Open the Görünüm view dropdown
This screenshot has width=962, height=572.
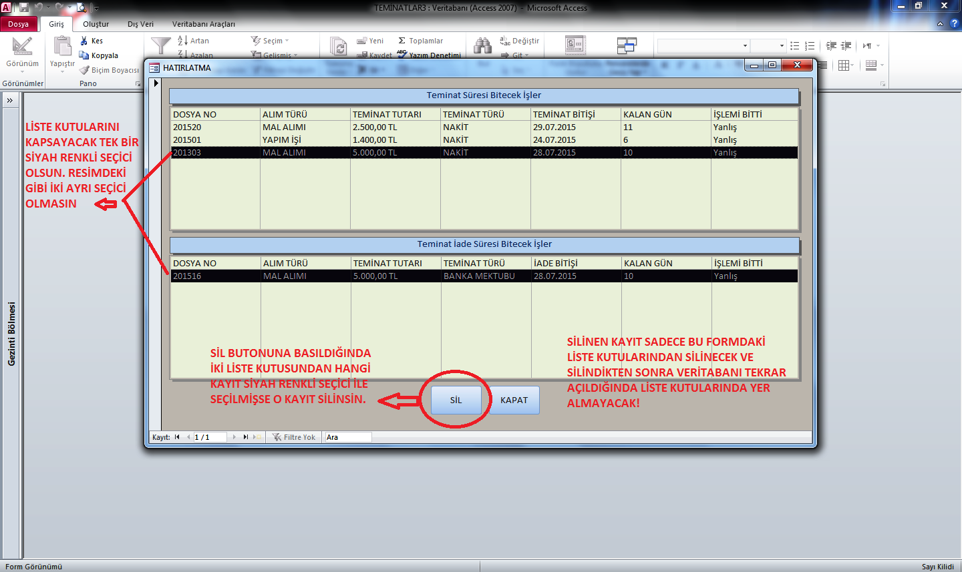tap(22, 65)
